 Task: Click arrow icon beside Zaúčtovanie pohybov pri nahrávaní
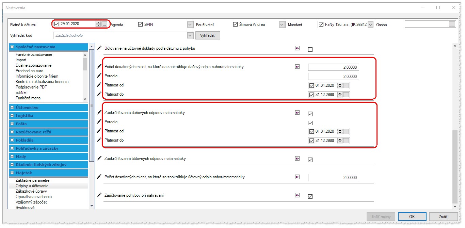(297, 195)
